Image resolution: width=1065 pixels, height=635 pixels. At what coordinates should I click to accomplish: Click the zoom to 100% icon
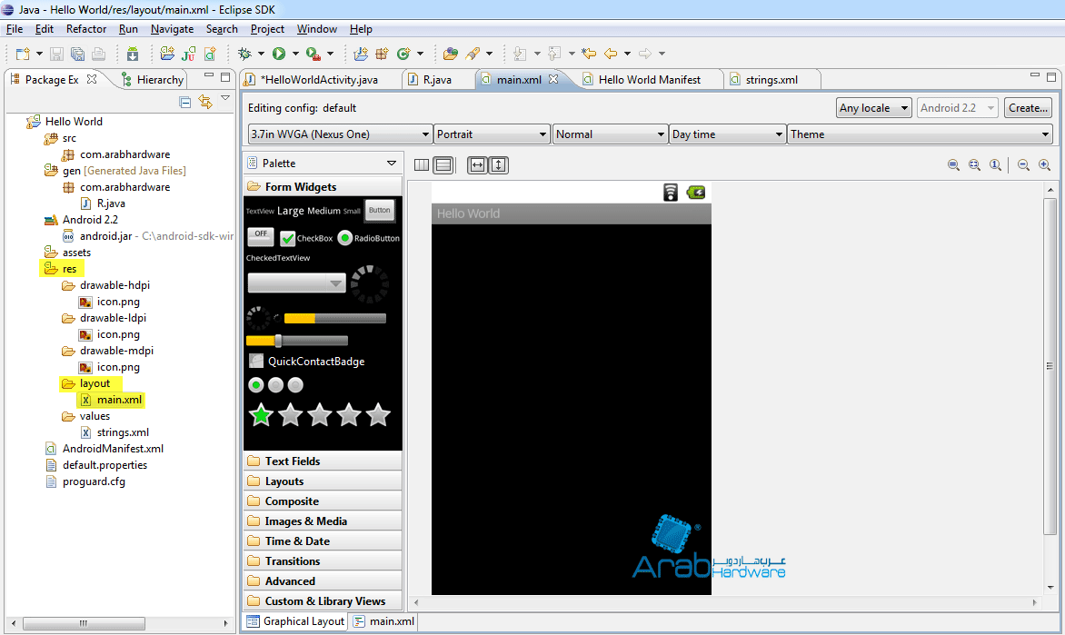pos(996,165)
